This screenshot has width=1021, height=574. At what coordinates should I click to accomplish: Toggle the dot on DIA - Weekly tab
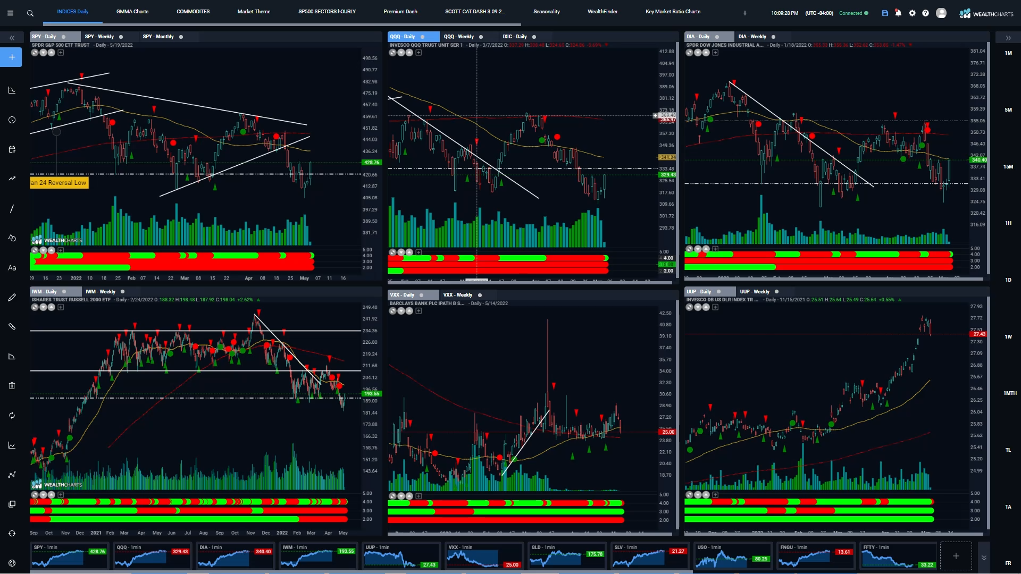773,37
